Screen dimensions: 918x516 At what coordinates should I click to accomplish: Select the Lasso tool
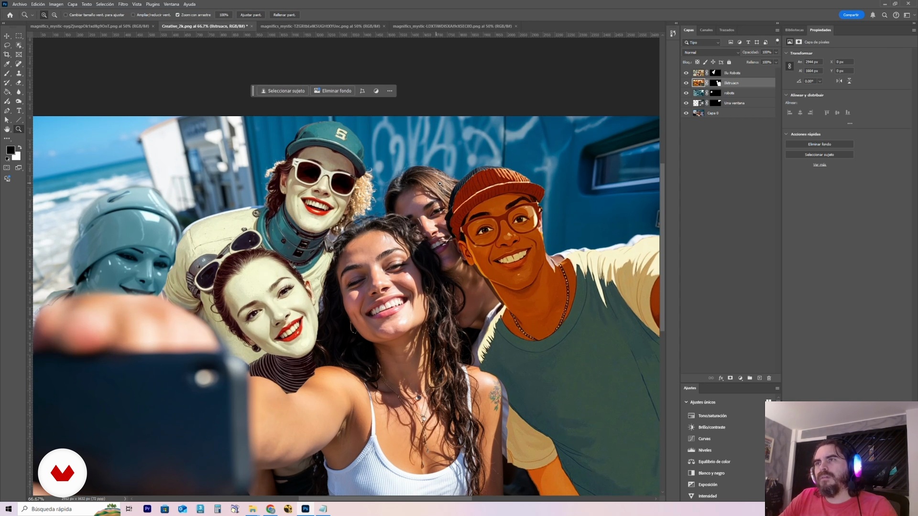[7, 45]
